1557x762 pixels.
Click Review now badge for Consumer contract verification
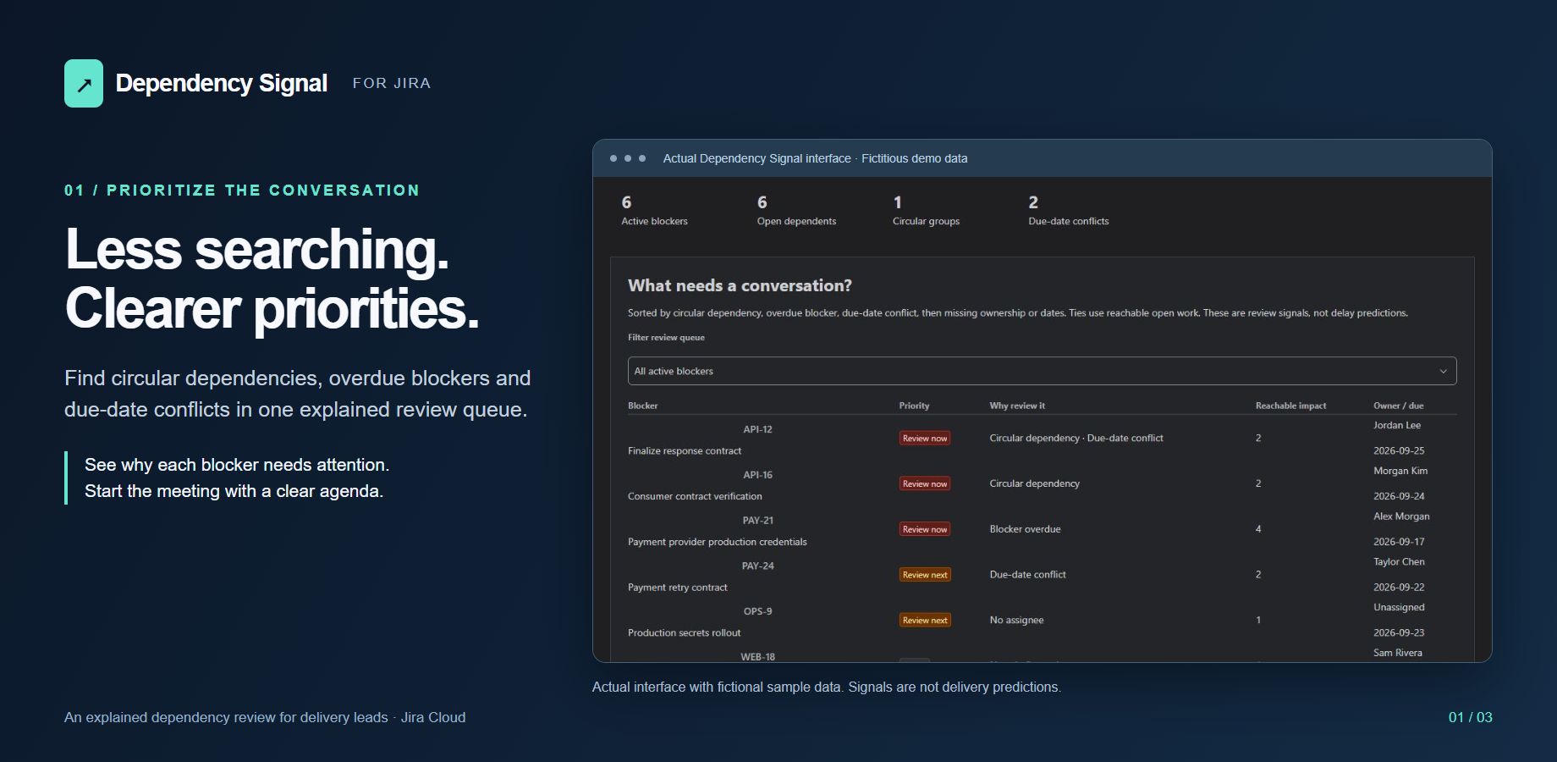pyautogui.click(x=924, y=483)
